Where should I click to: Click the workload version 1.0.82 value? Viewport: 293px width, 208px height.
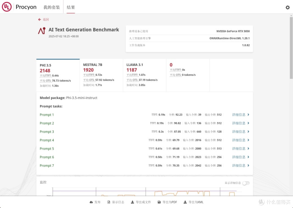coord(246,45)
